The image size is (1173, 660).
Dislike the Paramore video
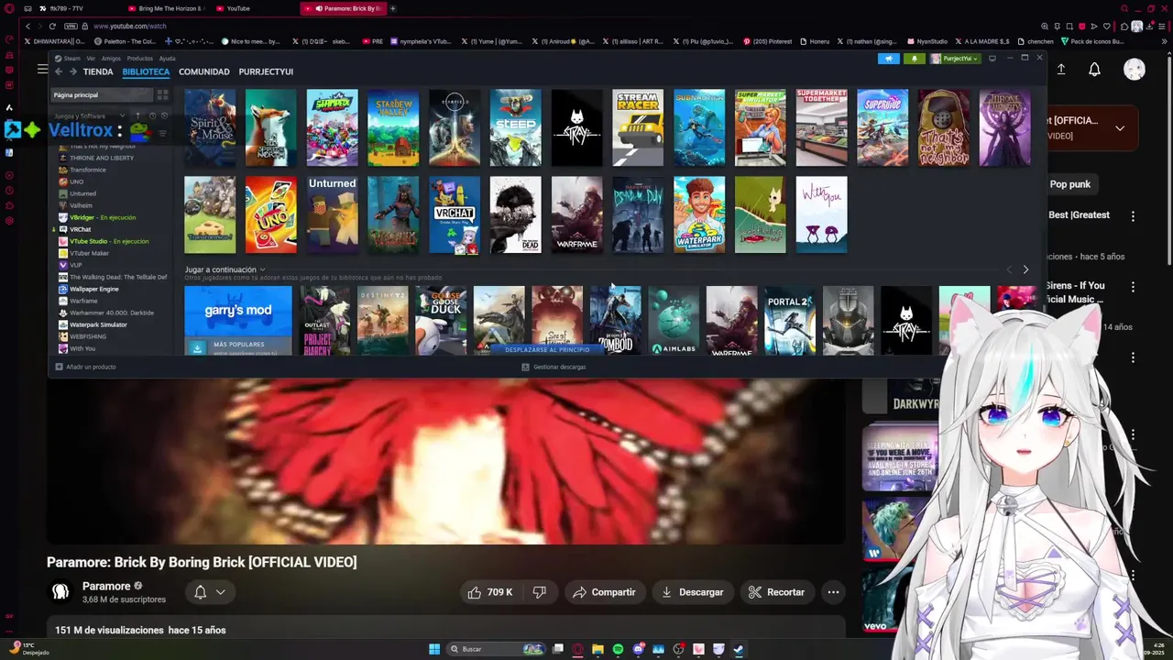tap(540, 592)
